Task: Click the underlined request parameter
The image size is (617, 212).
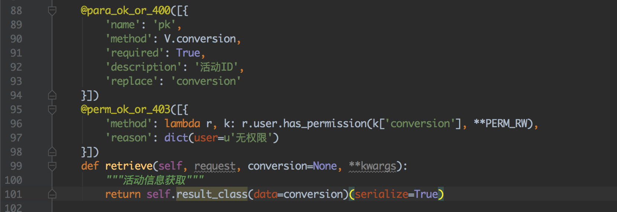Action: coord(215,166)
